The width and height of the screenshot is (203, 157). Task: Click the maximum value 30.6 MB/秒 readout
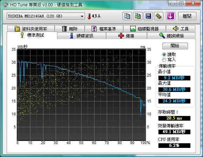[174, 90]
